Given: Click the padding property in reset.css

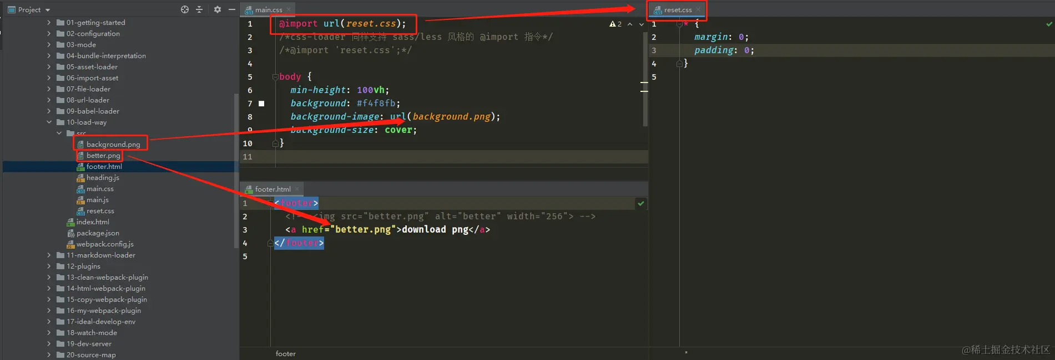Looking at the screenshot, I should point(714,50).
